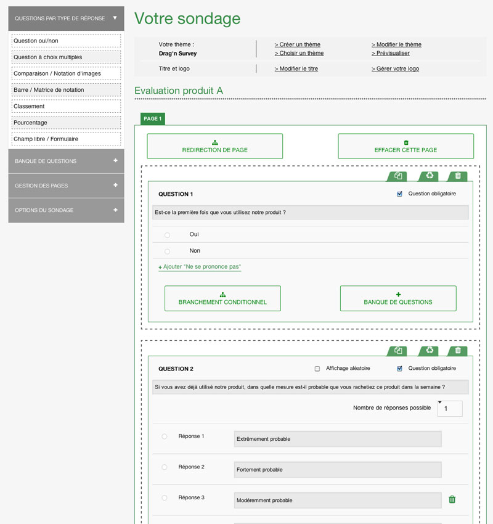Enable Affichage aléatoire for Question 2
Screen dimensions: 493x524
[317, 369]
